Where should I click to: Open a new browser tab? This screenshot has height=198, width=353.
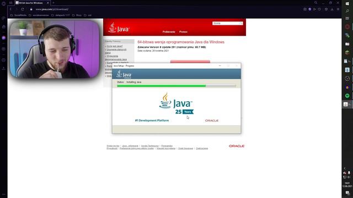tap(54, 3)
